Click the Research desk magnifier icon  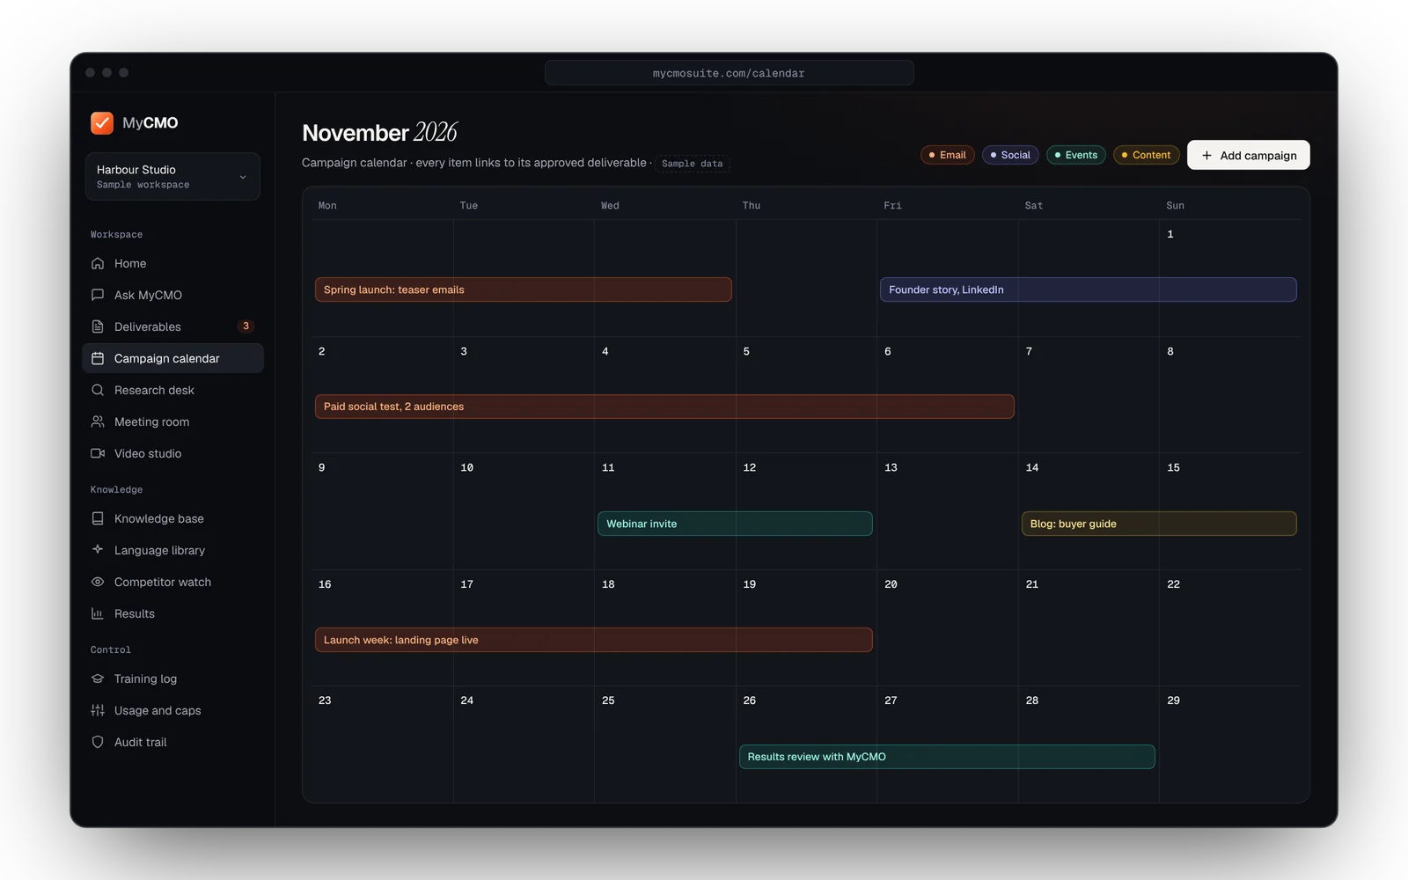(98, 390)
